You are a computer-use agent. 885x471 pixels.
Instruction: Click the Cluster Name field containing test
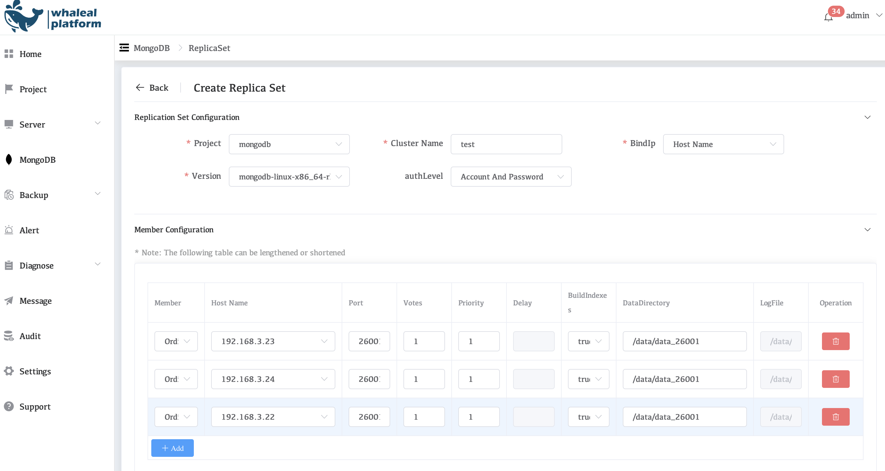click(x=506, y=144)
